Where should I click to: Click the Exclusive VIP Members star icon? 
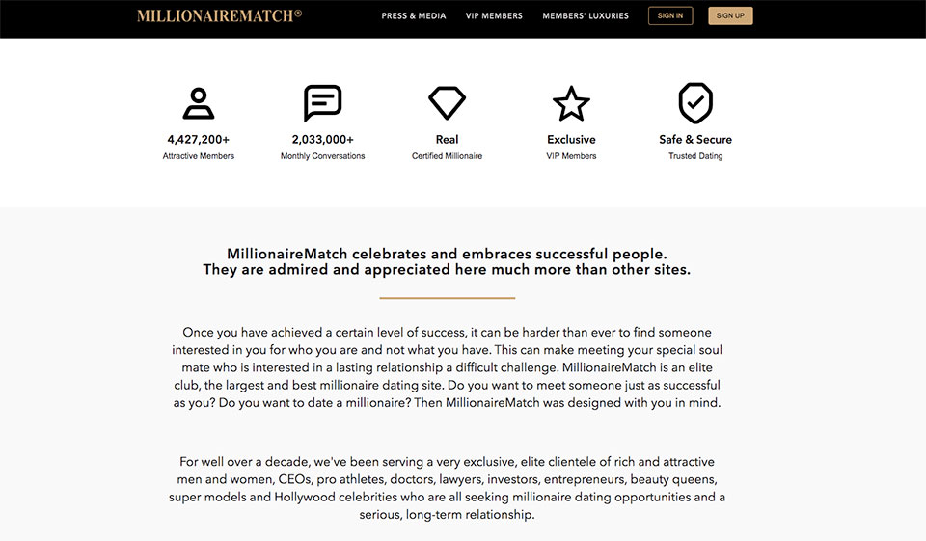(x=571, y=103)
